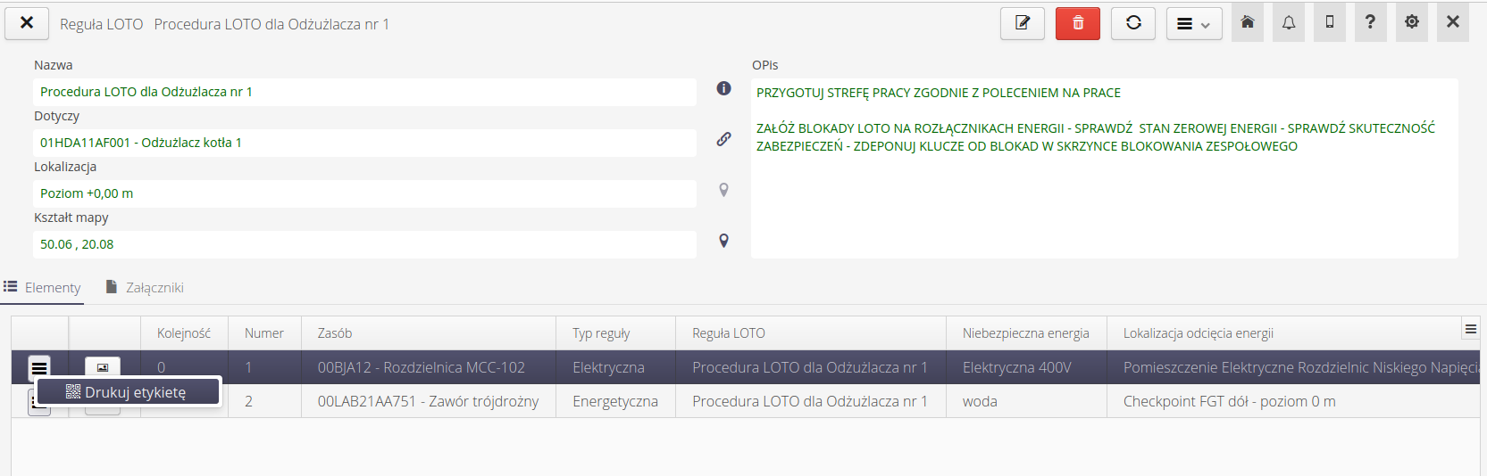Sort the table by the Zasób column header
This screenshot has width=1487, height=476.
335,333
